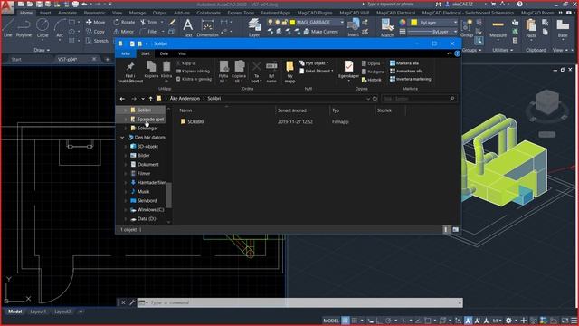Click 'Åke Andersson' in address breadcrumb

click(x=185, y=99)
